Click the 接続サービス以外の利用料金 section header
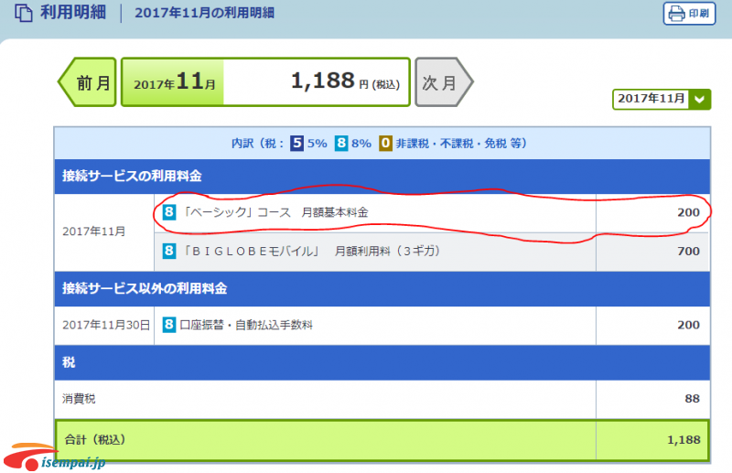This screenshot has height=473, width=732. [x=382, y=288]
